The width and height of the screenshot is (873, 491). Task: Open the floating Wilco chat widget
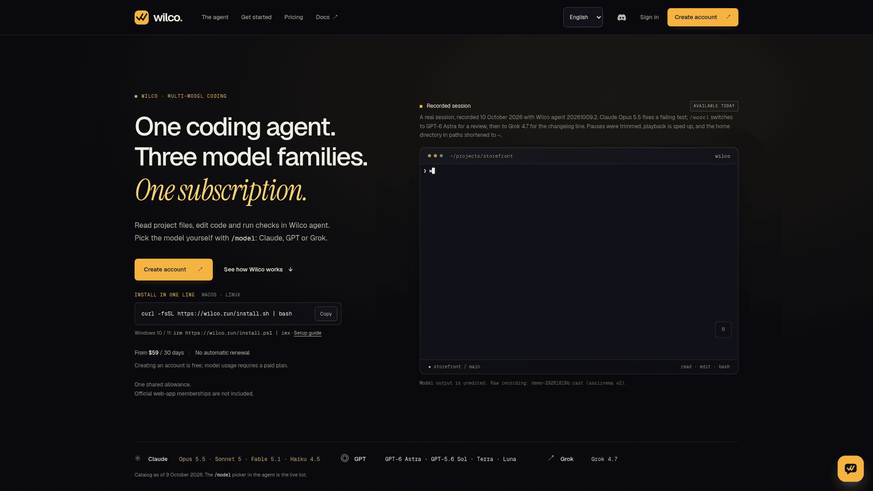[850, 468]
